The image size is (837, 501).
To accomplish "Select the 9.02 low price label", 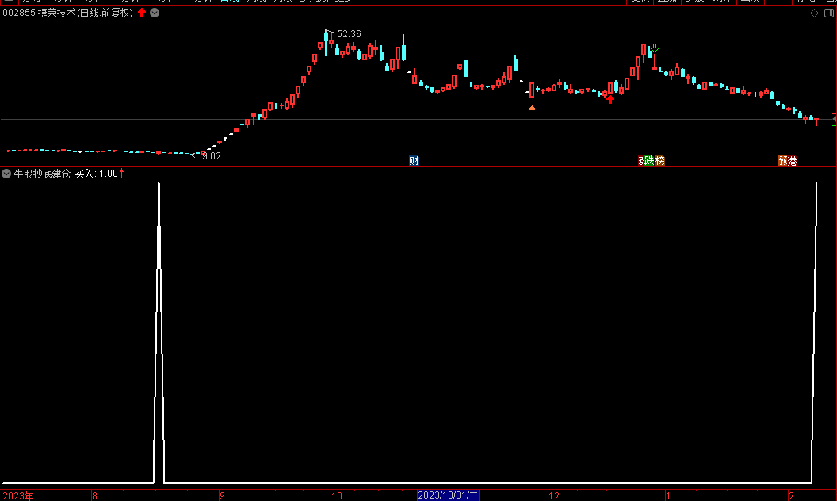I will coord(212,156).
